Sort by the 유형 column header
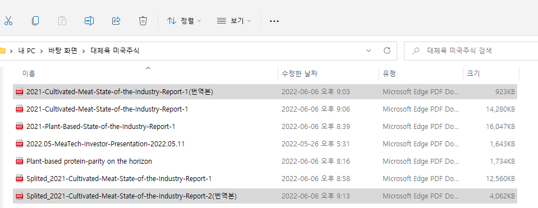 click(389, 73)
